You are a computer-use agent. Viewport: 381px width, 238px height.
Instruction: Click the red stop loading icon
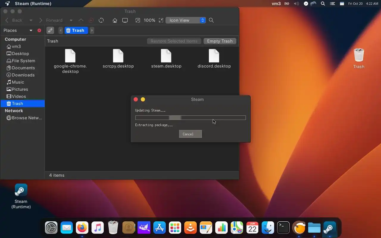click(91, 20)
